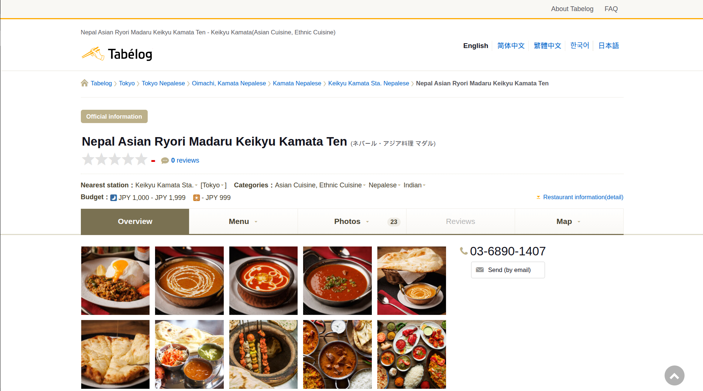Viewport: 703px width, 391px height.
Task: Expand Asian Cuisine, Ethnic Cuisine dropdown
Action: pyautogui.click(x=320, y=185)
